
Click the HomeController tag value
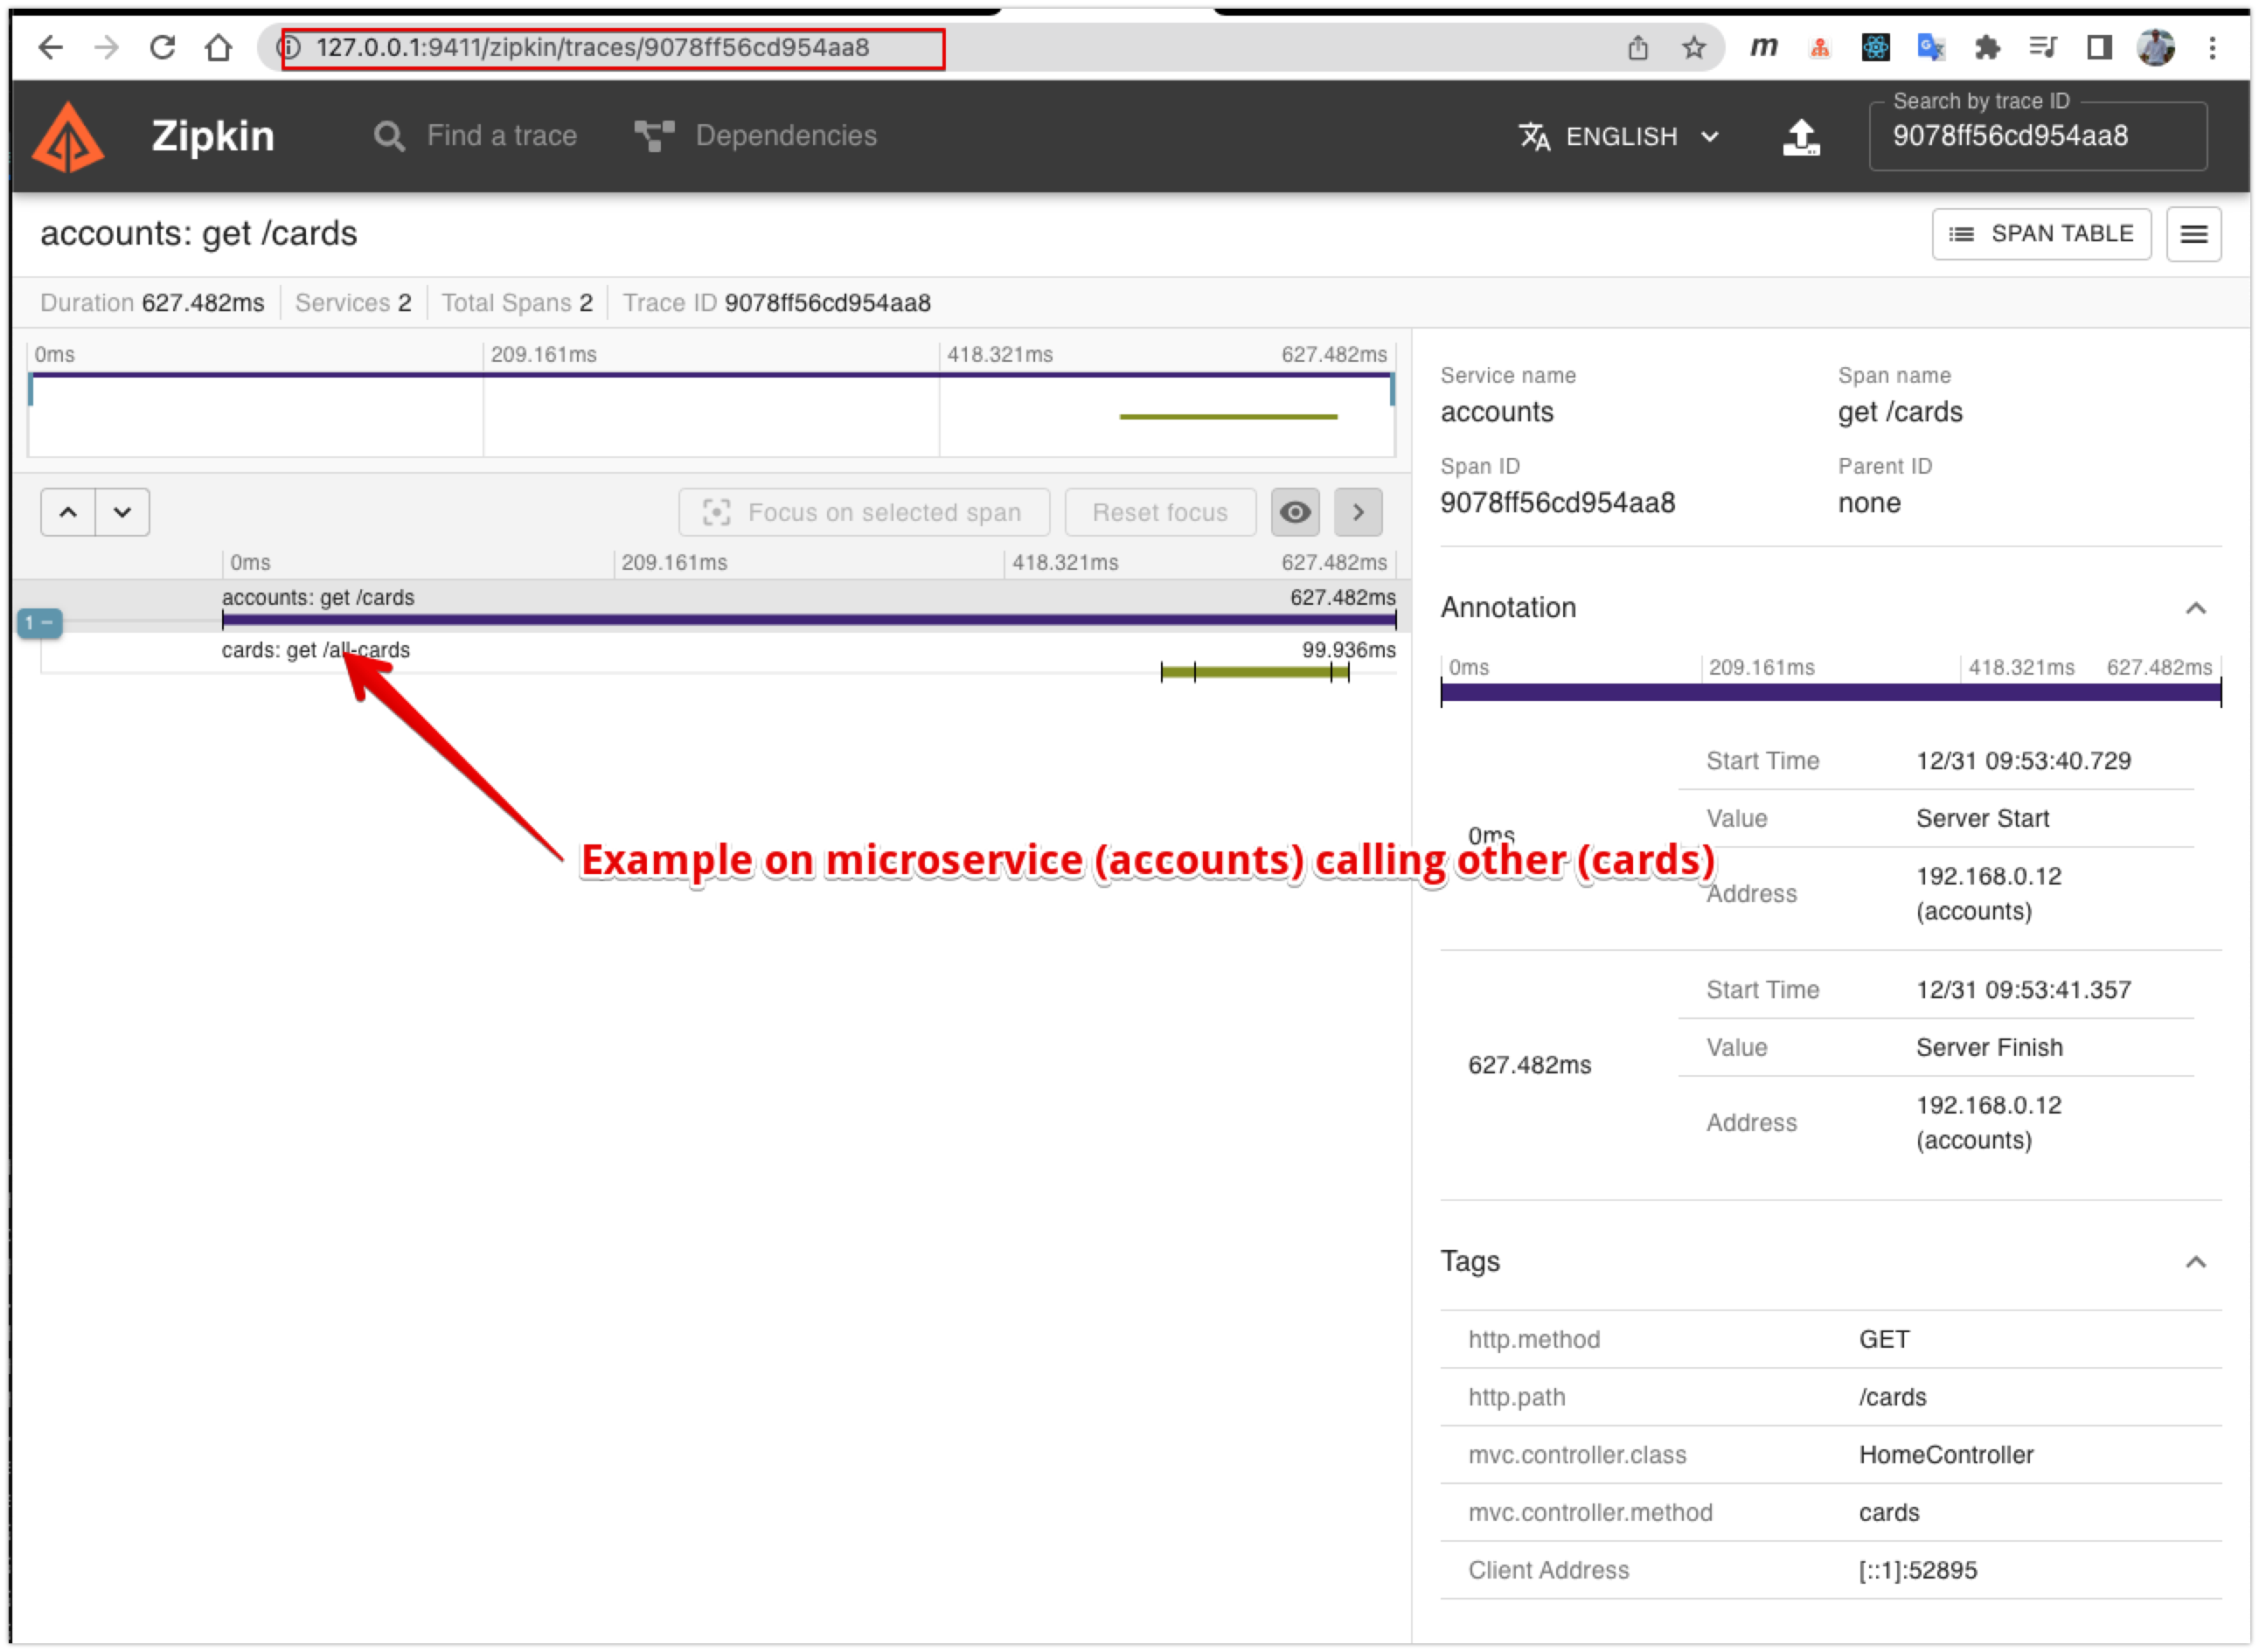[1946, 1455]
